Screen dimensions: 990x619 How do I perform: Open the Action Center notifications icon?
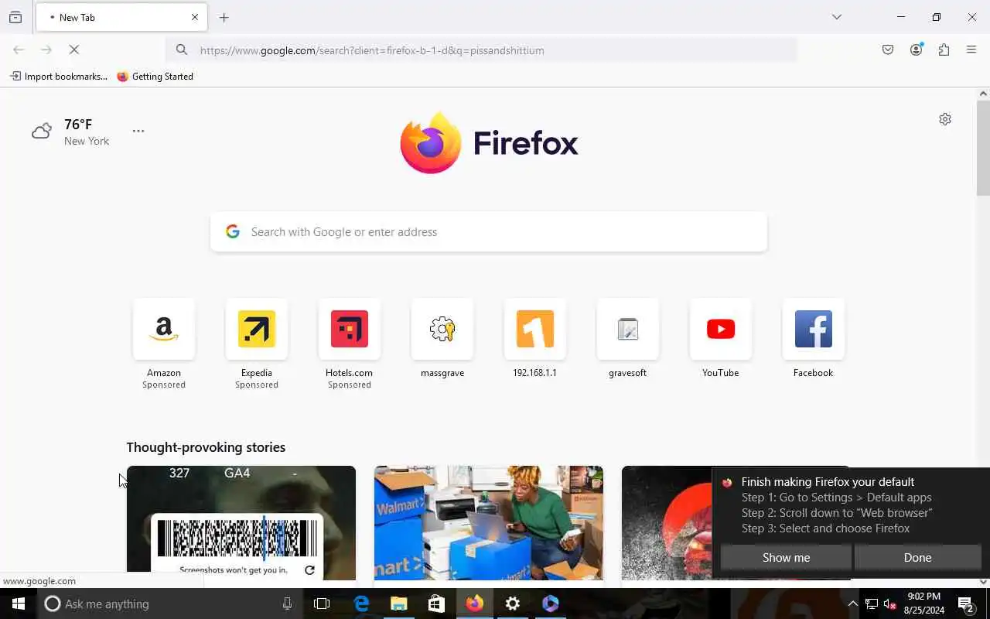[x=967, y=604]
